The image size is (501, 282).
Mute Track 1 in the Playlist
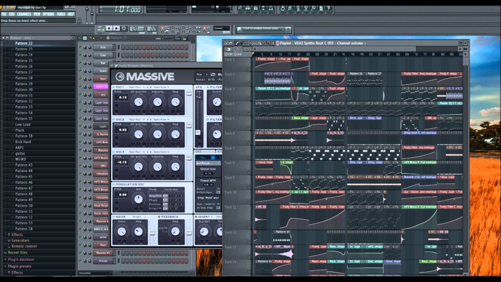click(x=249, y=69)
